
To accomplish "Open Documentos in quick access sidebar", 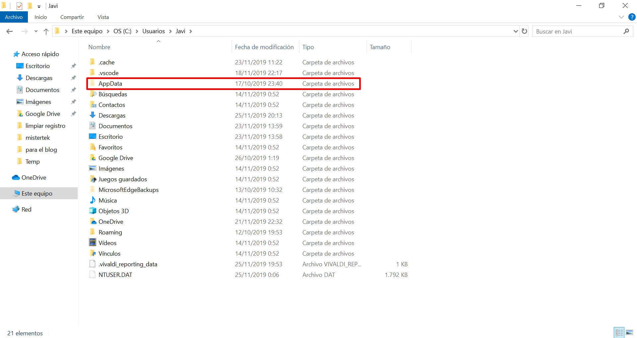I will [x=42, y=90].
